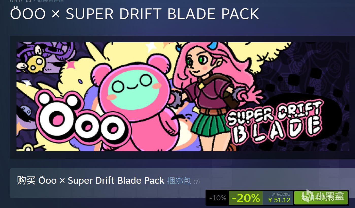Select 捆绑包详情 in the breadcrumb trail
The width and height of the screenshot is (355, 208).
50,1
